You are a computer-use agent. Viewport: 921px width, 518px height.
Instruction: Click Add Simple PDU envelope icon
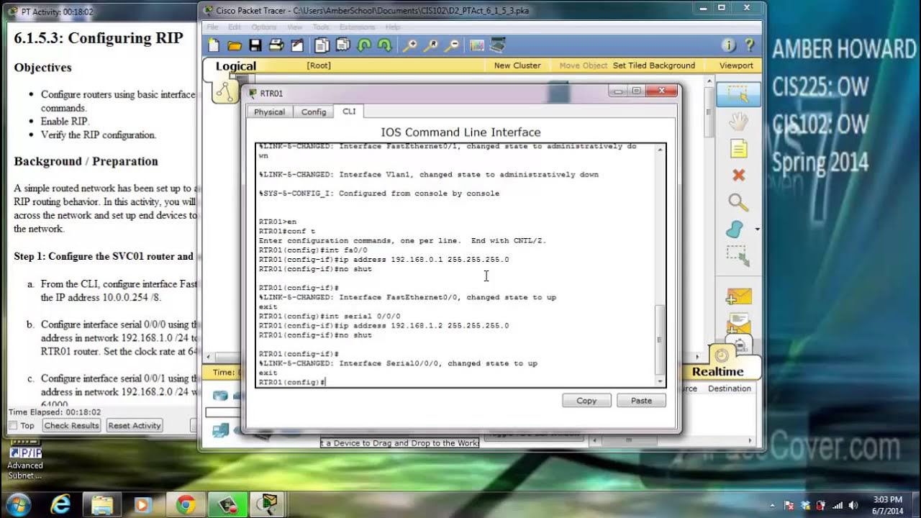click(738, 296)
